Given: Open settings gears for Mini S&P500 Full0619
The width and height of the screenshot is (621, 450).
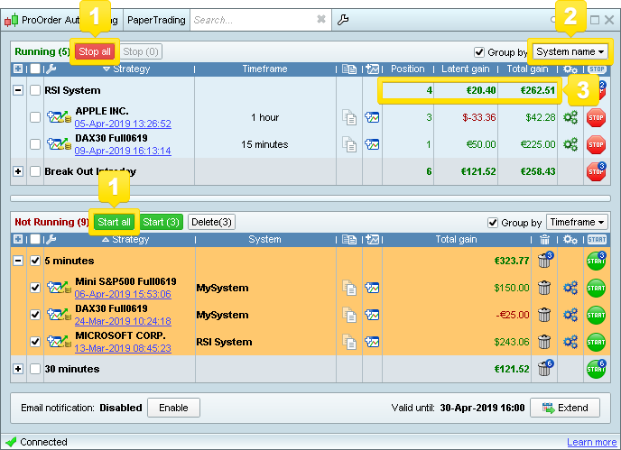Looking at the screenshot, I should coord(570,288).
